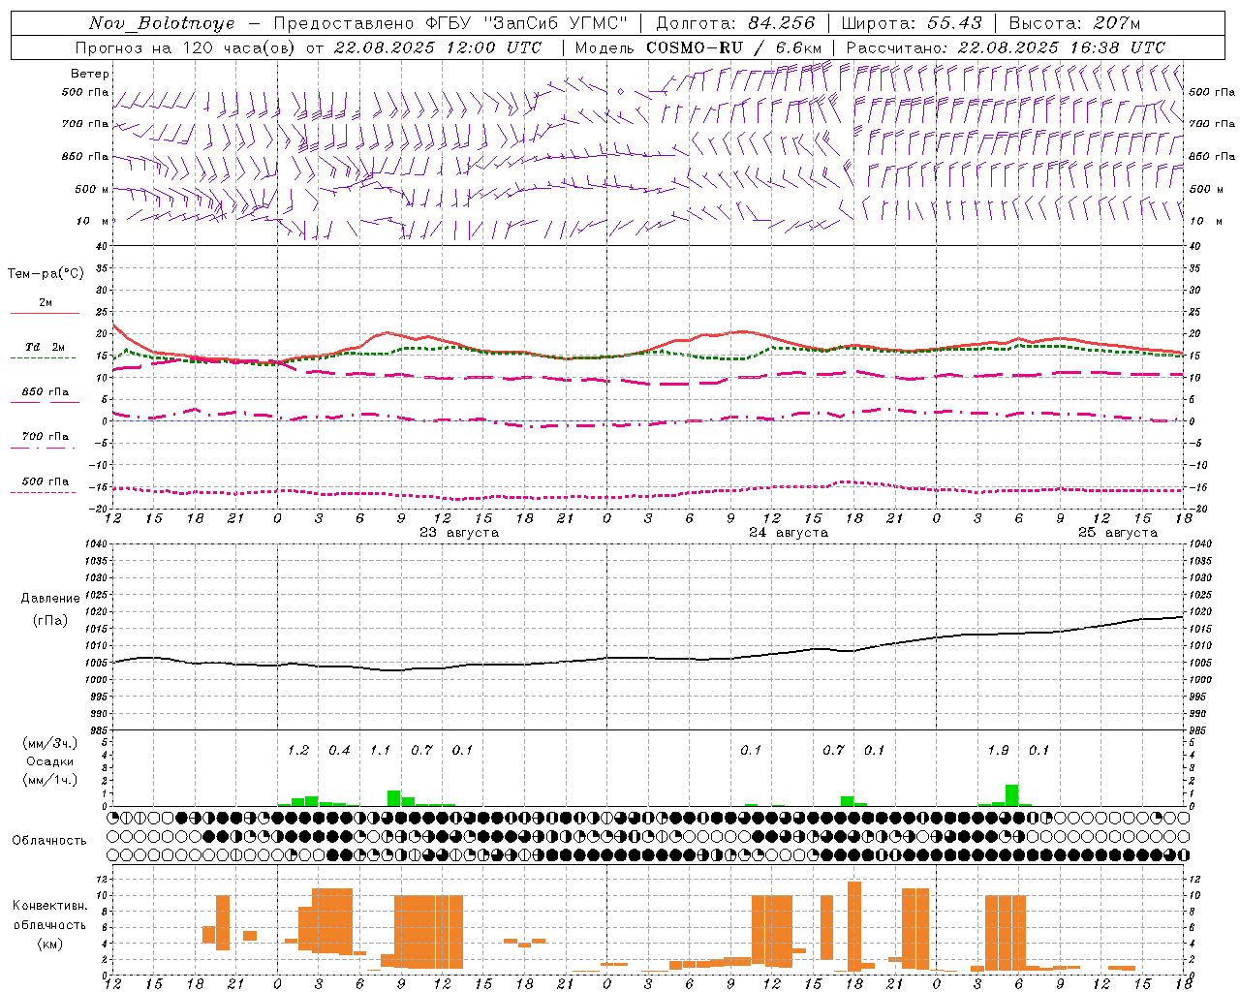The width and height of the screenshot is (1240, 992).
Task: Click the 700 гПа temperature legend label
Action: click(x=46, y=437)
